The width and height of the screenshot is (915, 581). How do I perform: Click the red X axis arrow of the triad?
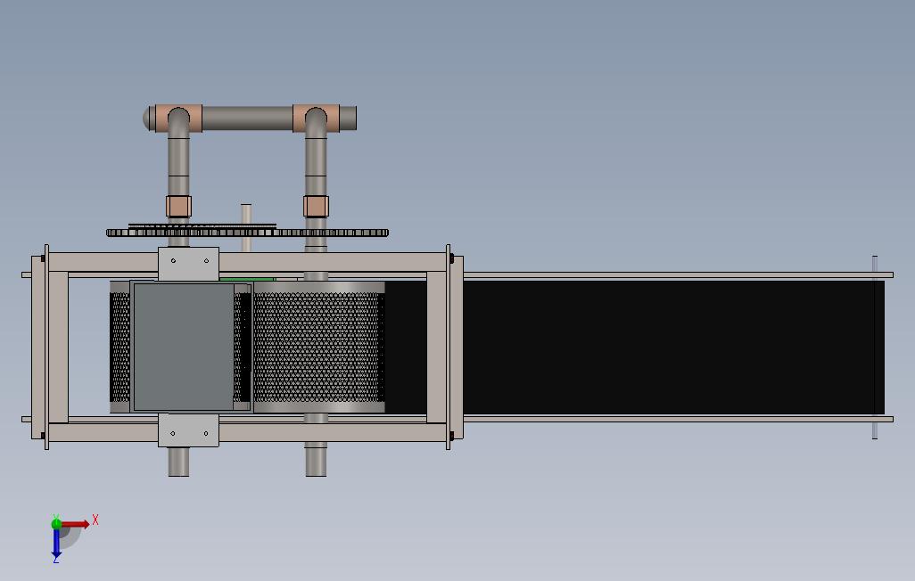[76, 524]
